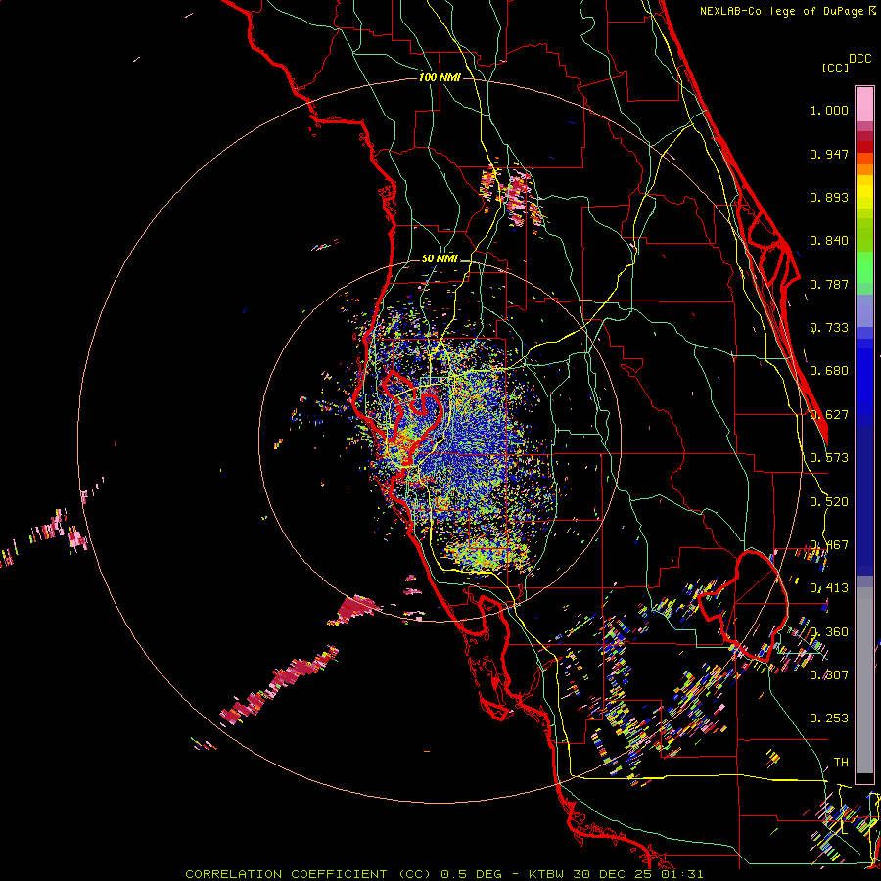This screenshot has height=881, width=881.
Task: Pick the gray color bar segment near 0.307
Action: point(864,680)
